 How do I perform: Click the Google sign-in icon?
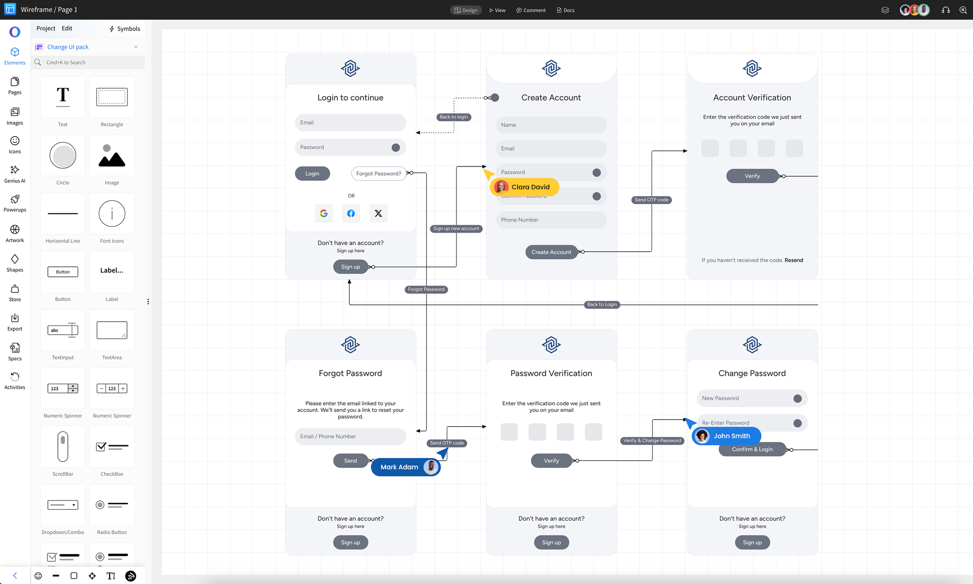click(324, 213)
